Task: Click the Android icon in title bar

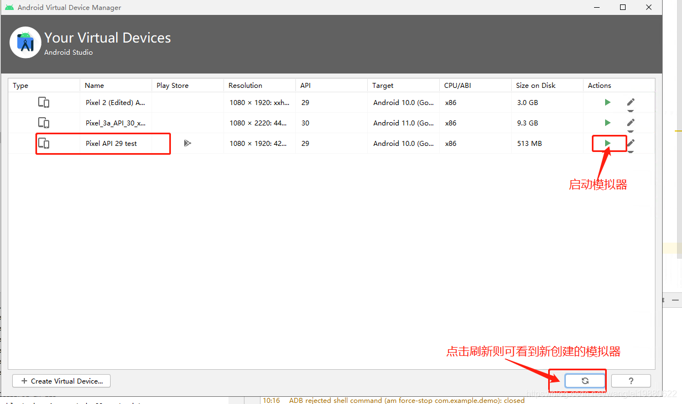Action: [x=9, y=7]
